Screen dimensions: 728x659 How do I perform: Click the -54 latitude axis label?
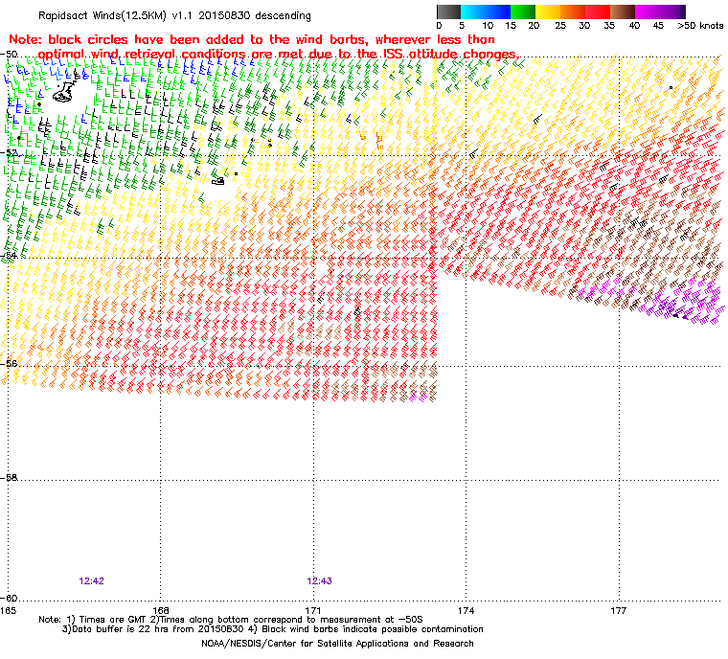tap(10, 256)
